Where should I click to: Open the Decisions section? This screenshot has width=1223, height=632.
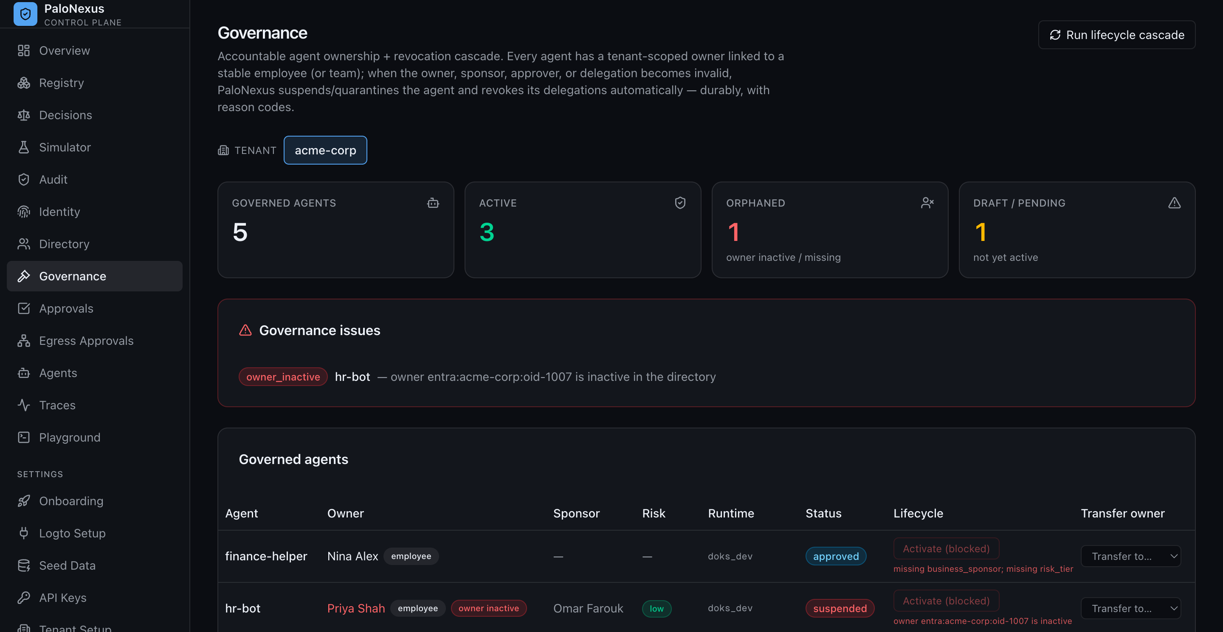[94, 115]
